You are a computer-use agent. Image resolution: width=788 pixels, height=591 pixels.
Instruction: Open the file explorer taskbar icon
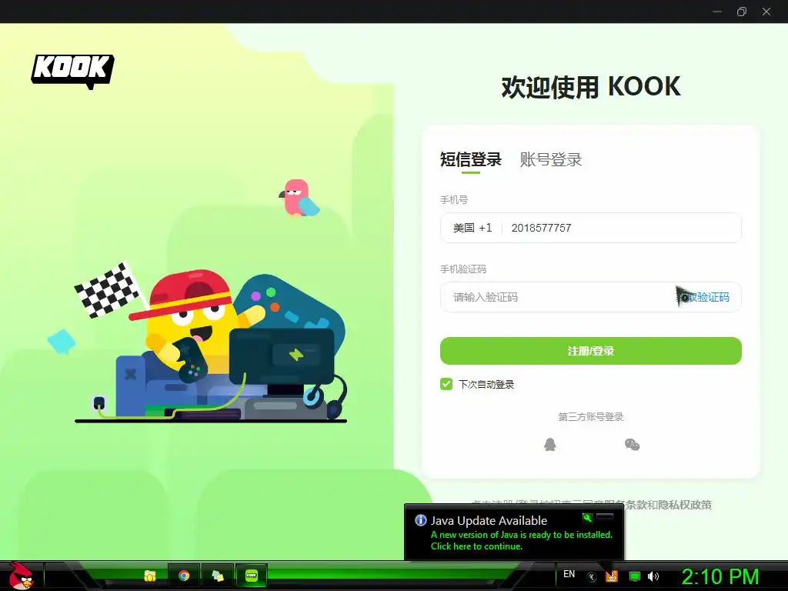(x=150, y=576)
